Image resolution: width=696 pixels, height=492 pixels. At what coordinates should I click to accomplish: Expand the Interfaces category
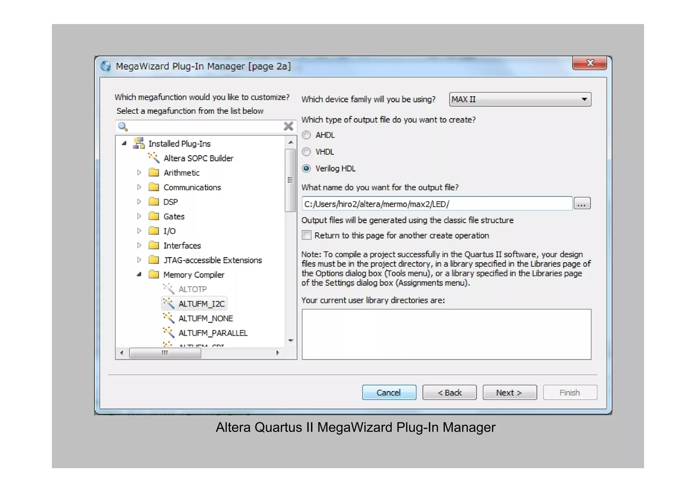[x=139, y=245]
